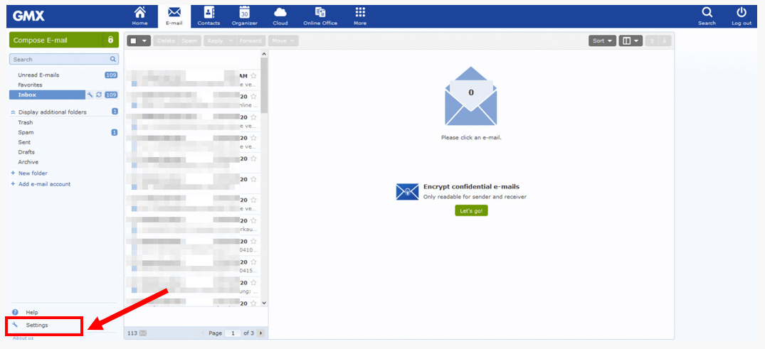The image size is (765, 349).
Task: Open the Spam folder in sidebar
Action: [26, 133]
